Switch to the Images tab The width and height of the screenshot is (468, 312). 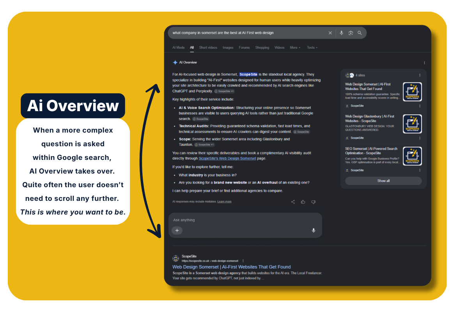click(x=228, y=48)
